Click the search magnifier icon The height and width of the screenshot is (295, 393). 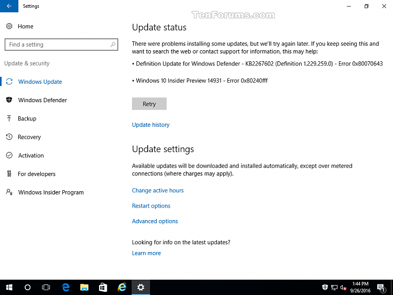[113, 45]
